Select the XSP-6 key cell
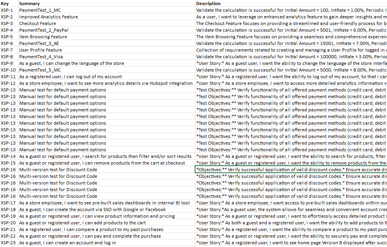 pyautogui.click(x=7, y=43)
